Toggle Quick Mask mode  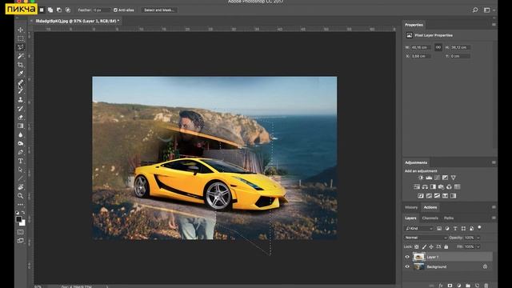point(21,232)
